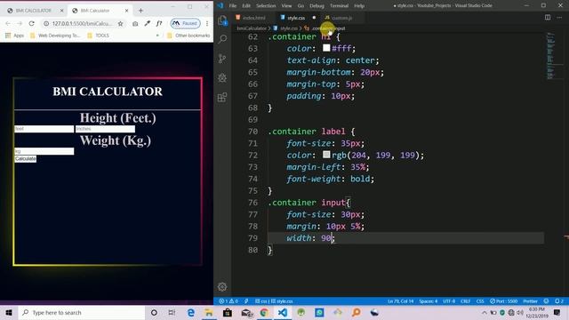Open the Other bookmarks folder

pos(188,36)
